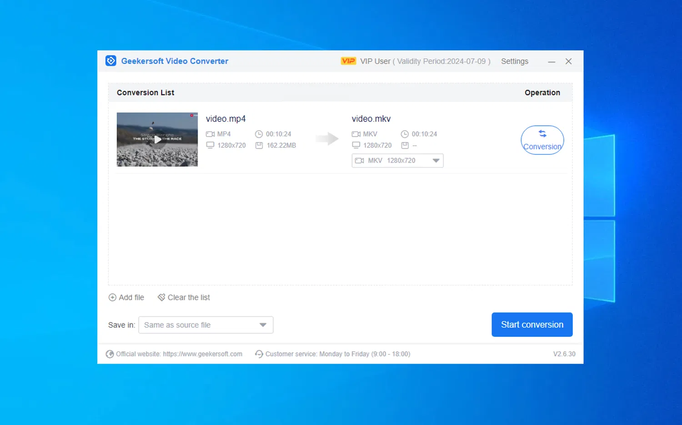Minimize the Geekersoft Video Converter window

tap(552, 61)
